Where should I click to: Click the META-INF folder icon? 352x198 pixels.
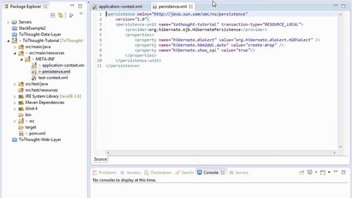coord(28,59)
